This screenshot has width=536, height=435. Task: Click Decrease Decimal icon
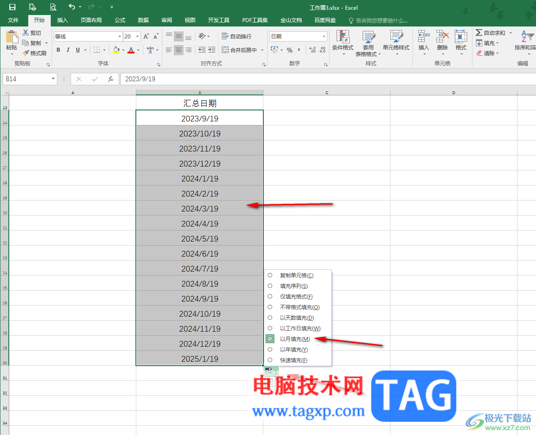point(323,50)
